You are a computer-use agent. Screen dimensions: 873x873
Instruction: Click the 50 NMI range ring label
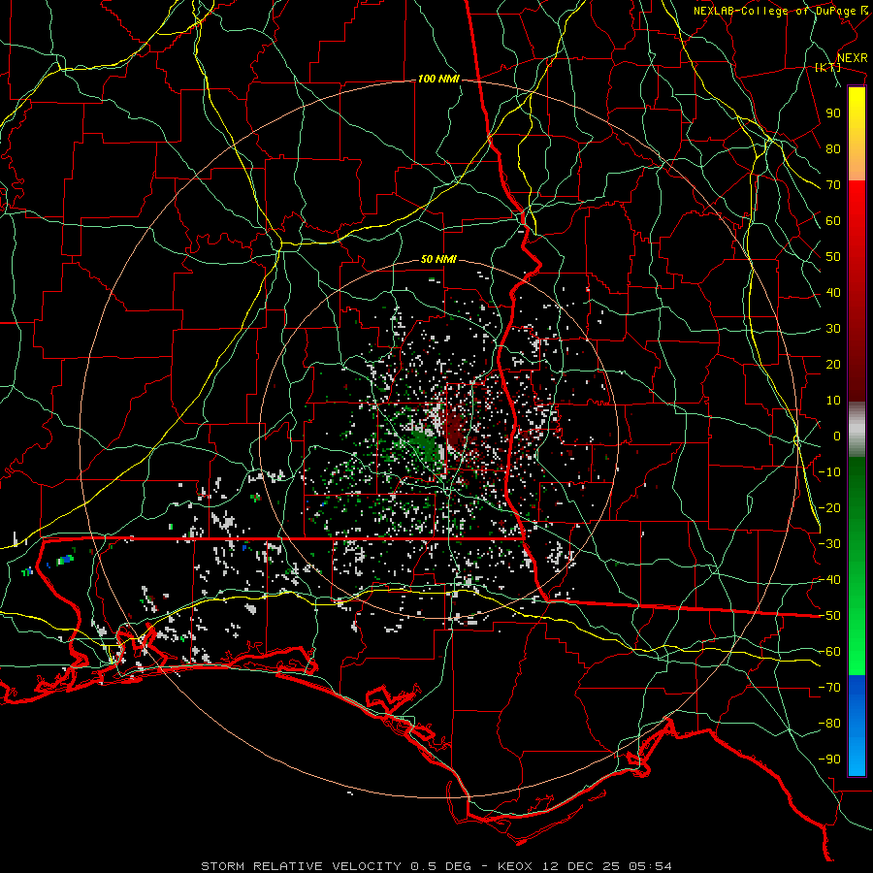point(438,259)
